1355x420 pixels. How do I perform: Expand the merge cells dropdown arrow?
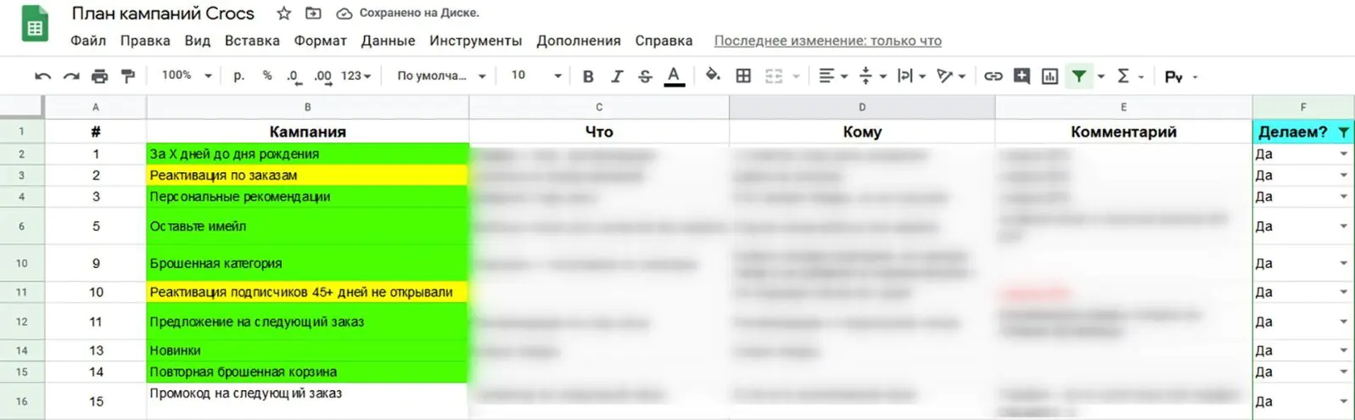pyautogui.click(x=796, y=76)
